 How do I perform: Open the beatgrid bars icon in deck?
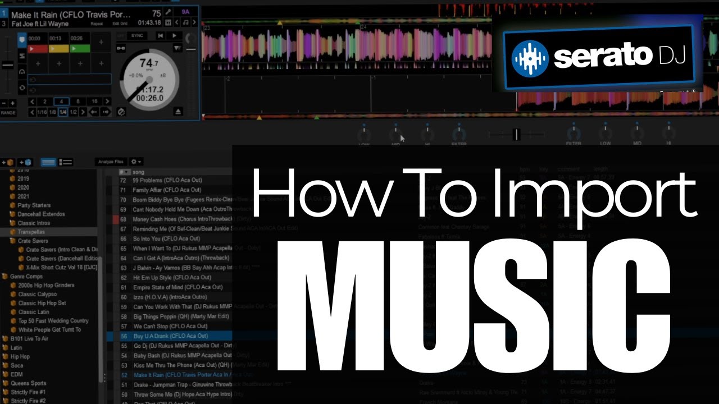[x=168, y=22]
